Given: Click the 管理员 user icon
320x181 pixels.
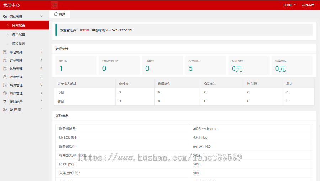Looking at the screenshot, I should (x=5, y=110).
